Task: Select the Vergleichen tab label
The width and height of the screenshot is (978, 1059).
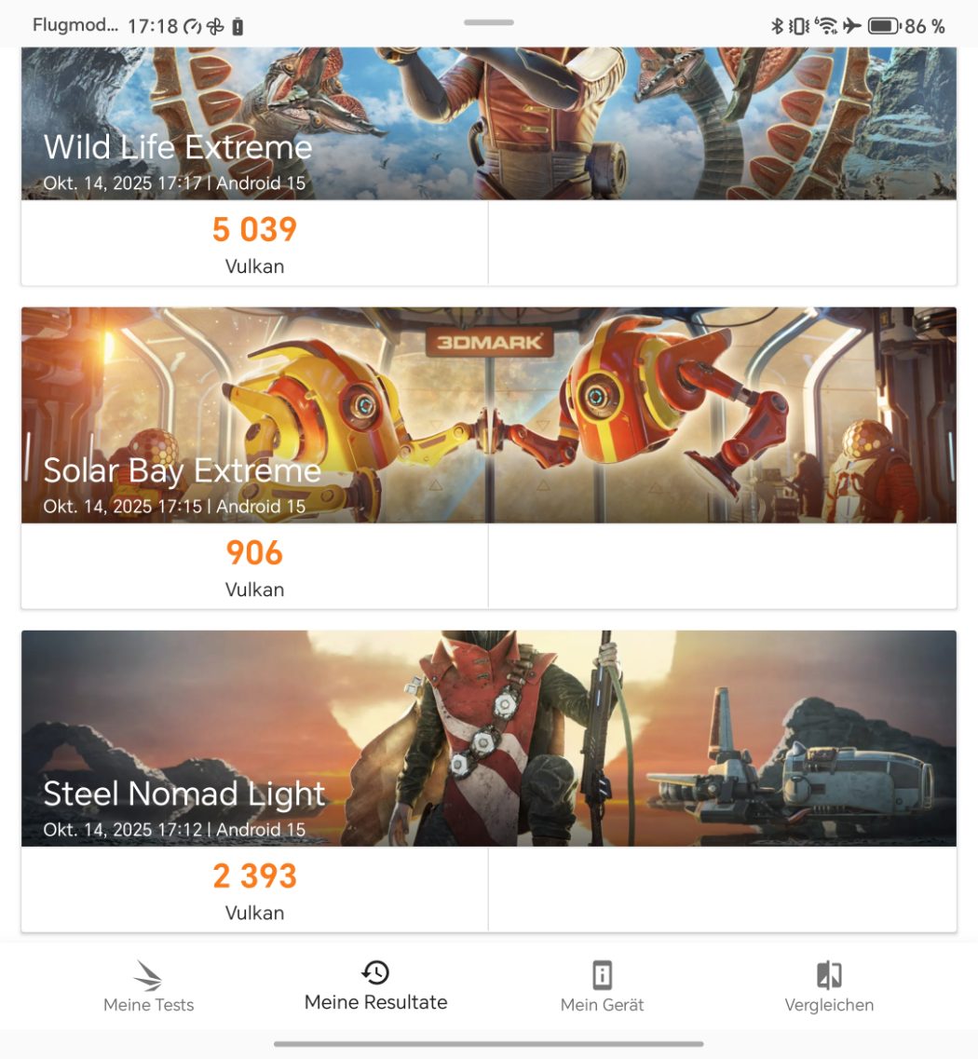Action: 829,1005
